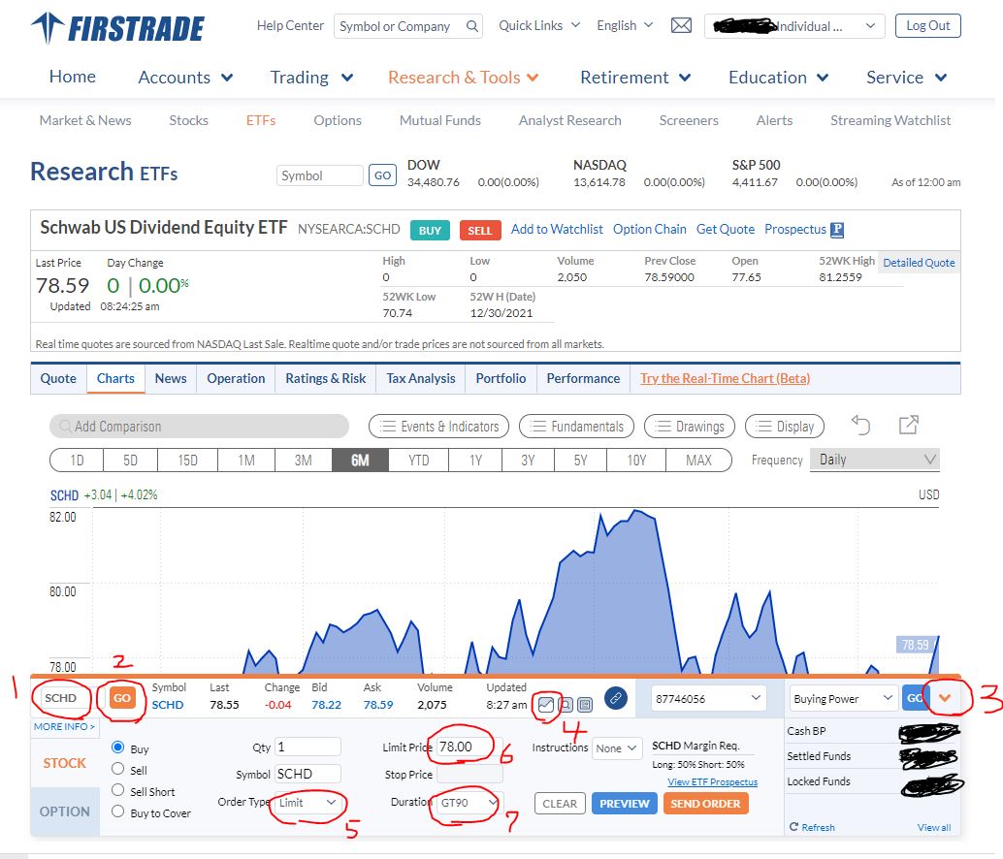Open the Option Chain link
Viewport: 1003px width, 859px height.
[x=649, y=229]
